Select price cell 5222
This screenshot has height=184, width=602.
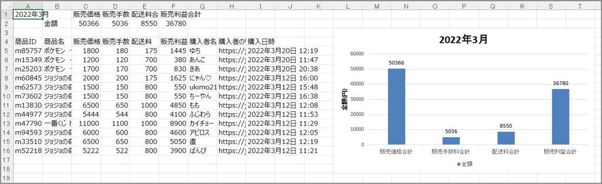point(86,151)
